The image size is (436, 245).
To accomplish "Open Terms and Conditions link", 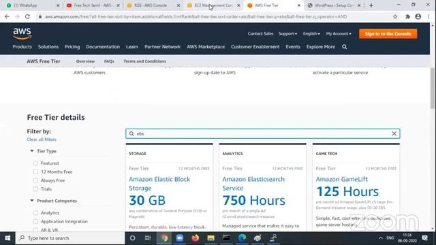I will (144, 61).
